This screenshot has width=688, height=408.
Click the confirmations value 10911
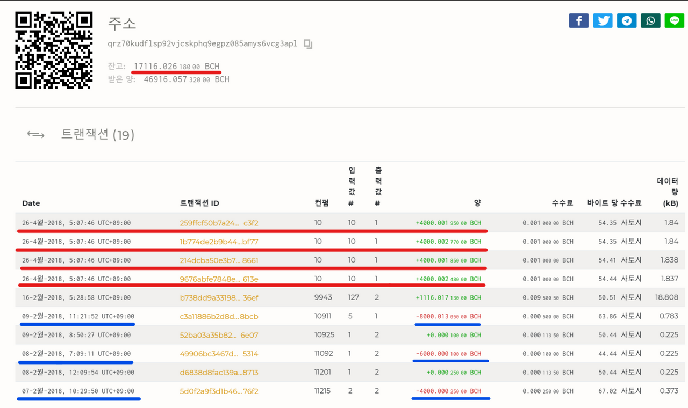[323, 316]
